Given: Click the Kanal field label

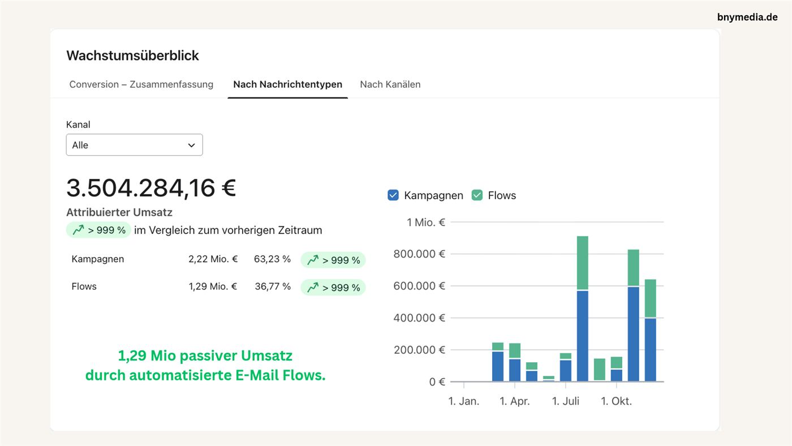Looking at the screenshot, I should (78, 125).
